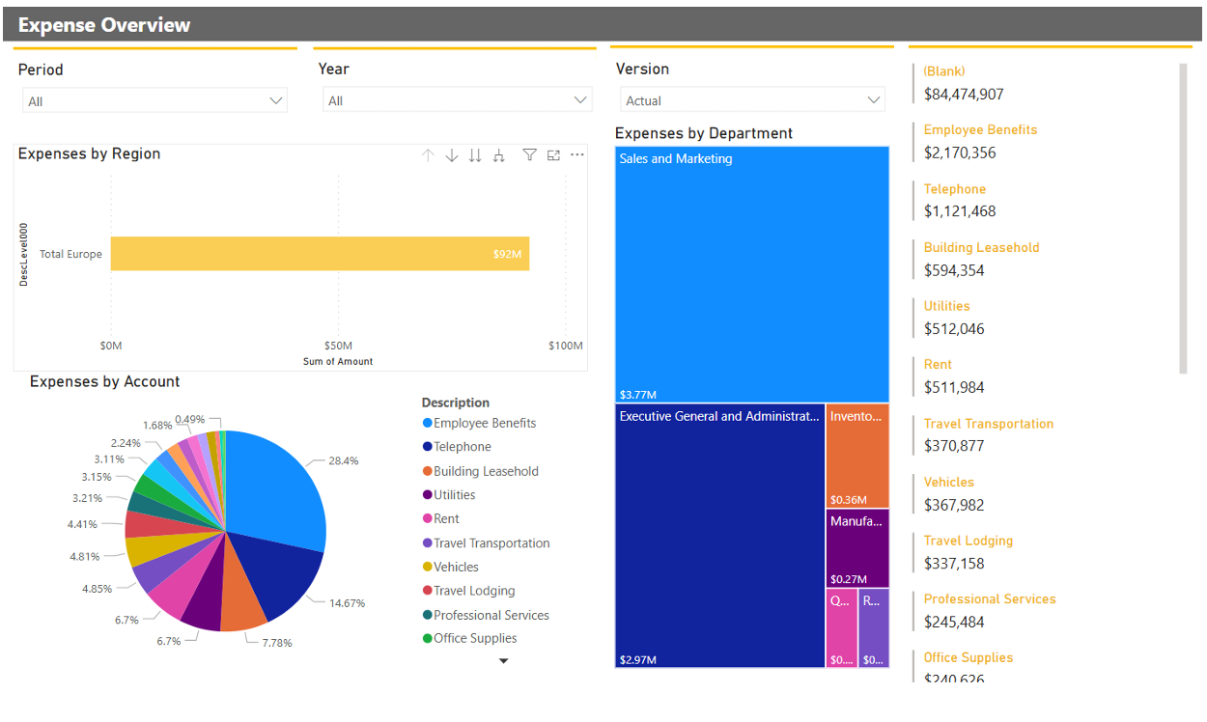Expand all down one level fork icon

pyautogui.click(x=499, y=155)
